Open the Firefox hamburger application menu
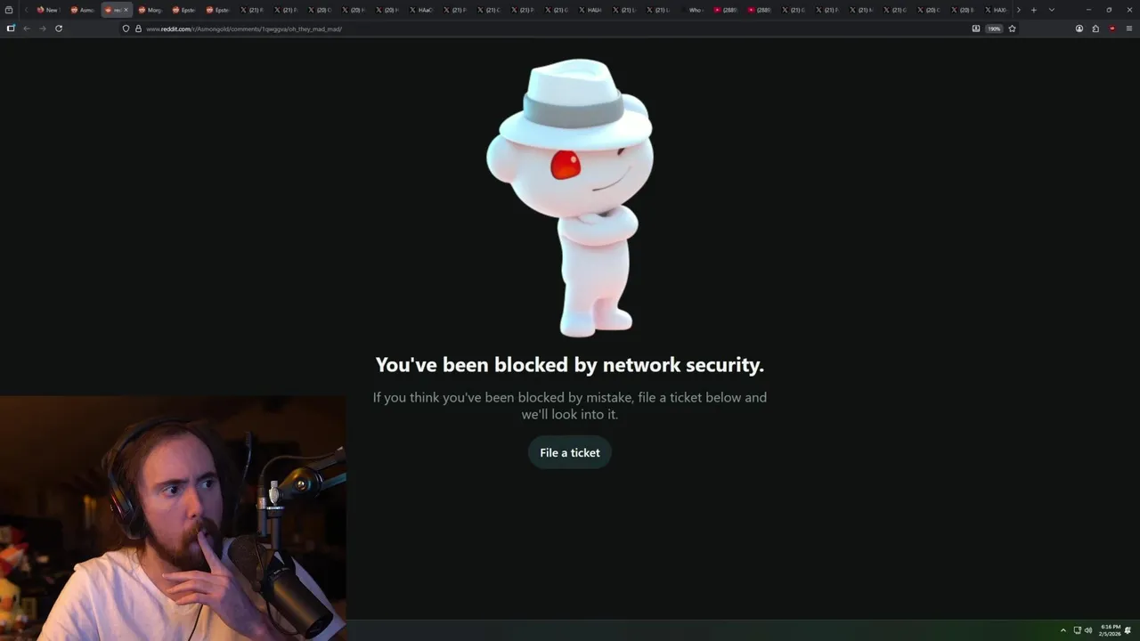 [x=1129, y=28]
